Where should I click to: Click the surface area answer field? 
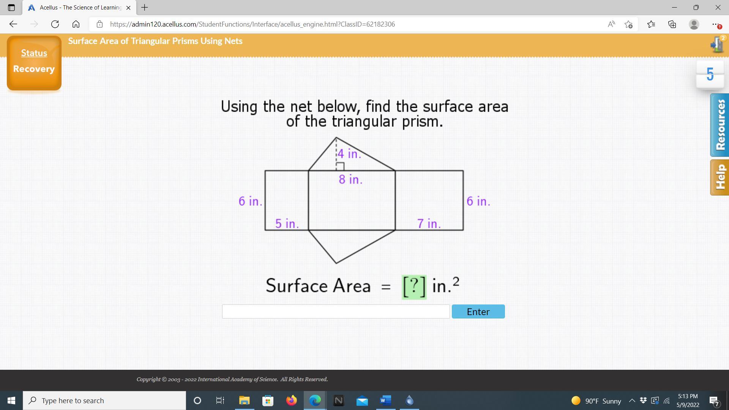336,311
